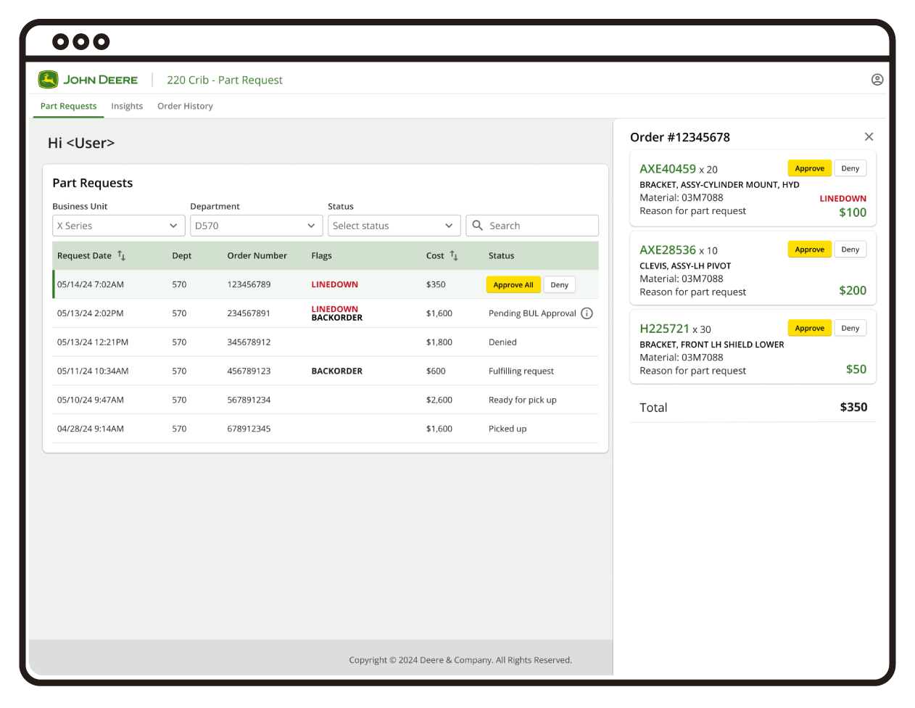Click the info icon beside Pending BUL Approval

click(587, 313)
